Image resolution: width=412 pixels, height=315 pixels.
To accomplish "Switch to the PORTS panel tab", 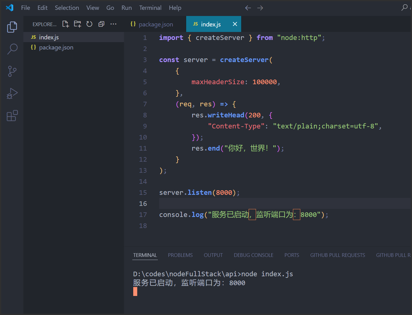I will [292, 255].
